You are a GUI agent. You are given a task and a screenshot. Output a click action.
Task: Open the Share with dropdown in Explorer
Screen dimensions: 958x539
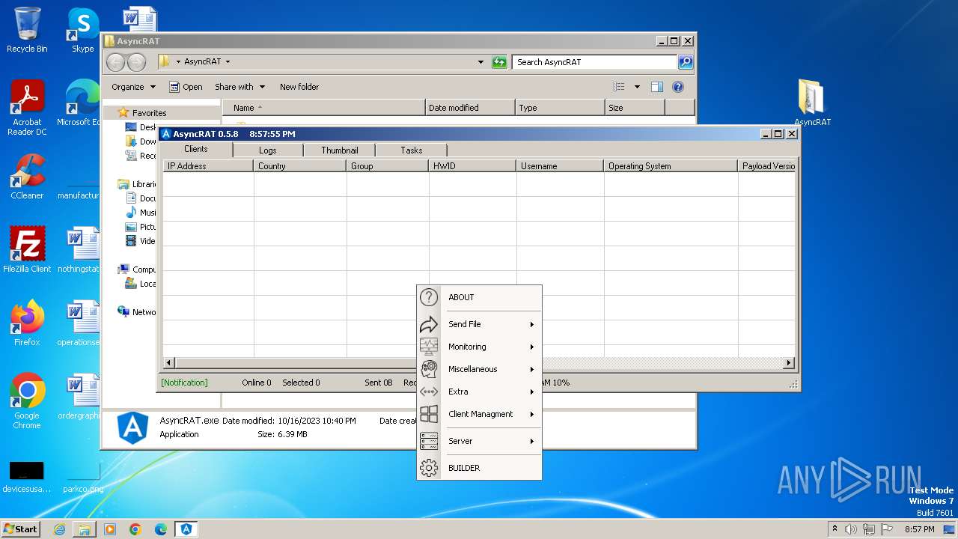point(239,87)
